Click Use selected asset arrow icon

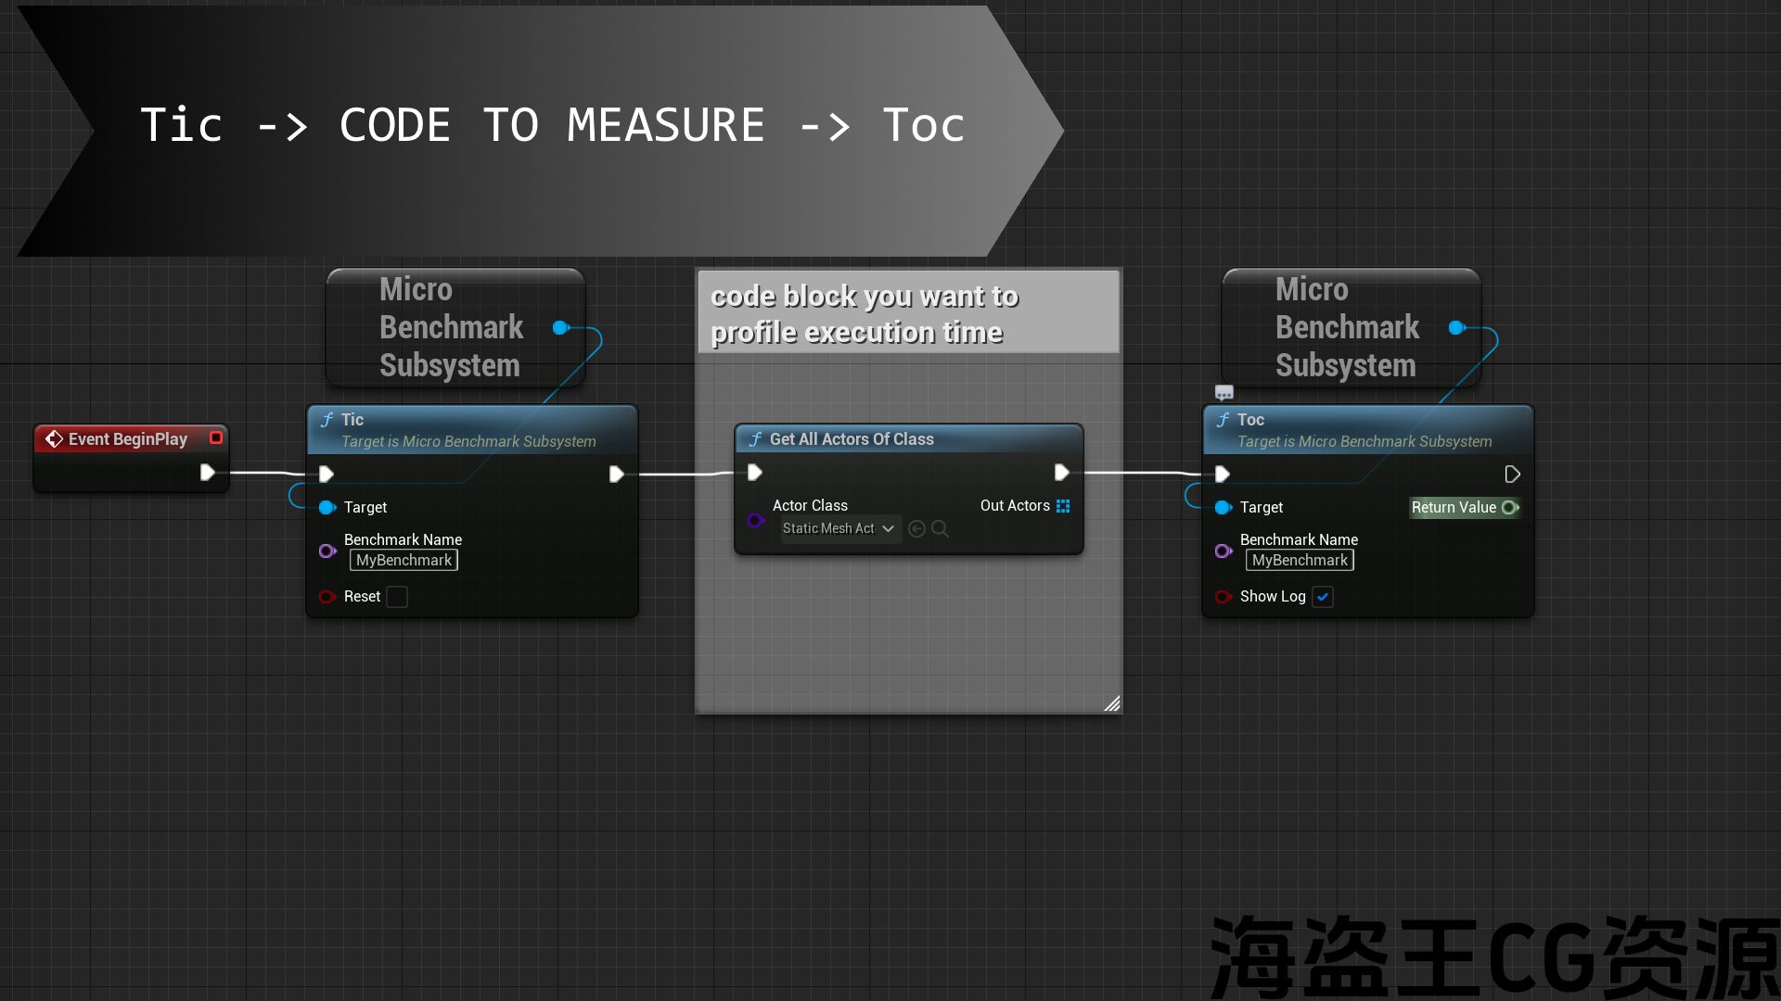tap(916, 528)
